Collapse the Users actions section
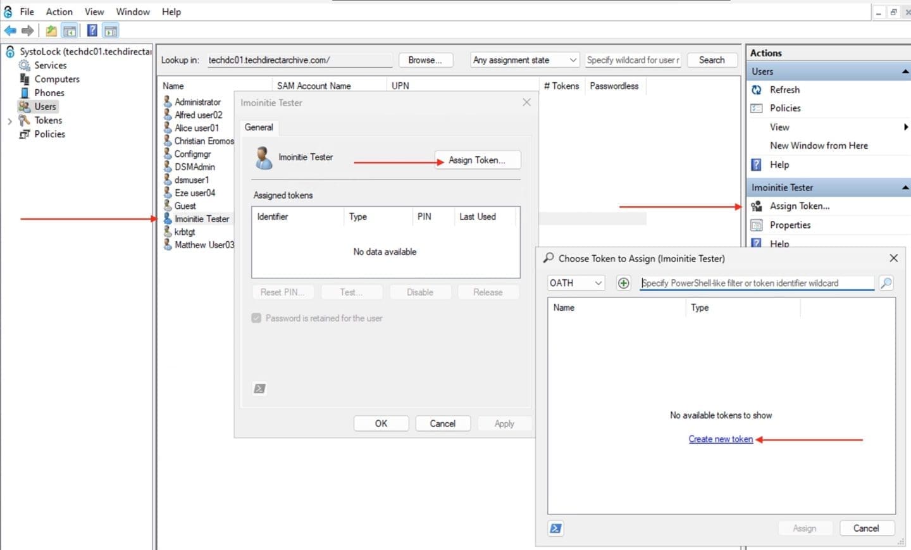 tap(905, 72)
